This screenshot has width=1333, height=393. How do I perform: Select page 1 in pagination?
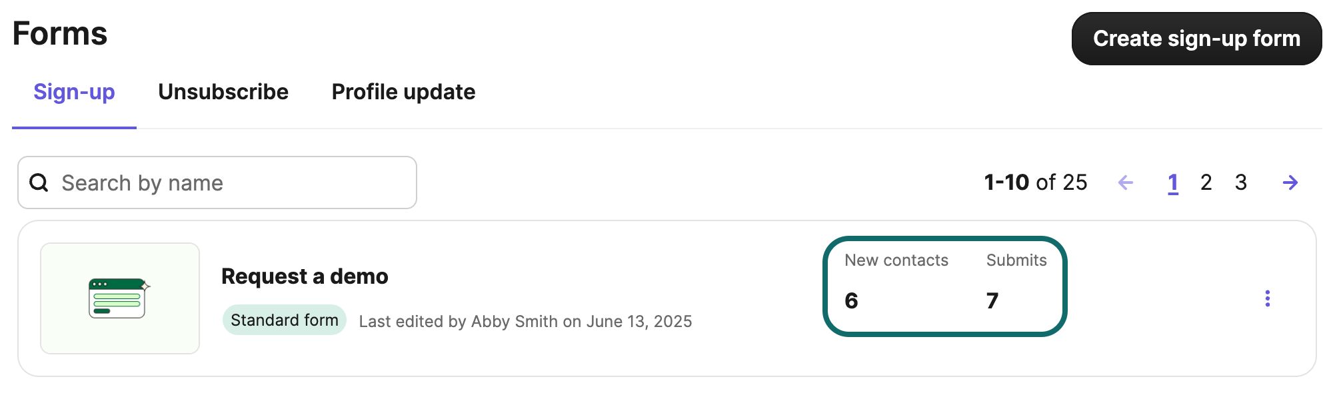[1173, 183]
